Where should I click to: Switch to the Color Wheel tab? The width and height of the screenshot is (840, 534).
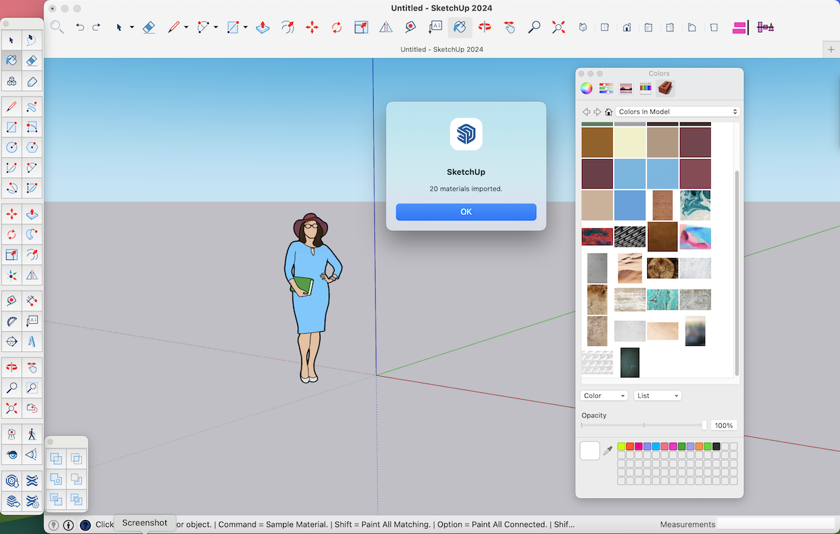(x=587, y=88)
